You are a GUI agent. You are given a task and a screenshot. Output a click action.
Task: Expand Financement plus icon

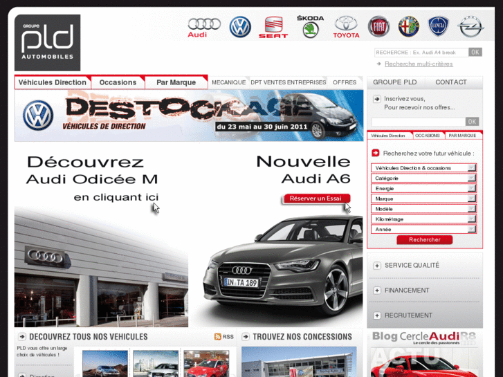click(x=377, y=291)
